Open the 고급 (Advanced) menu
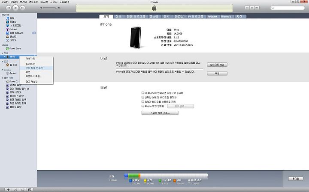 pos(54,2)
